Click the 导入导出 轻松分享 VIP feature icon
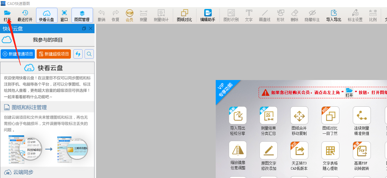The image size is (387, 178). click(x=238, y=115)
